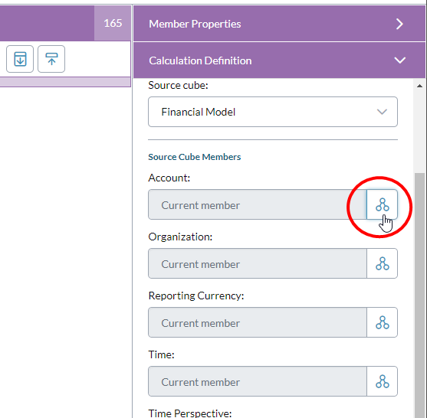Screen dimensions: 427x418
Task: Click the upward arrow toolbar icon
Action: coord(51,59)
